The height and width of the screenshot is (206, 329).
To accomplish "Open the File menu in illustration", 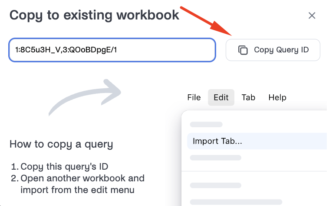I will pyautogui.click(x=194, y=97).
